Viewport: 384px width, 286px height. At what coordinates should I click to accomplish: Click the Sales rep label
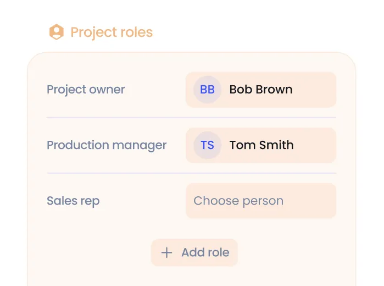(73, 201)
